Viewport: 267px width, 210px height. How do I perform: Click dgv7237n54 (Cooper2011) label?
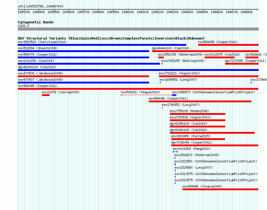pos(245,61)
